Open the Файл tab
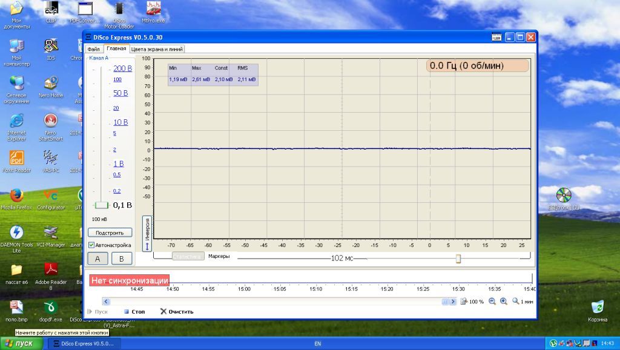This screenshot has height=350, width=620. click(94, 49)
